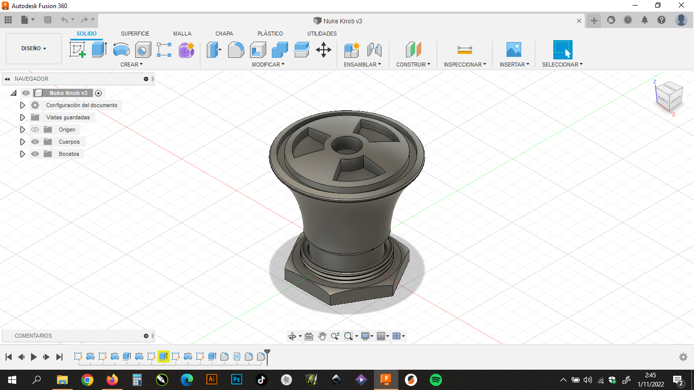694x390 pixels.
Task: Select the Pan hand tool
Action: pos(322,336)
